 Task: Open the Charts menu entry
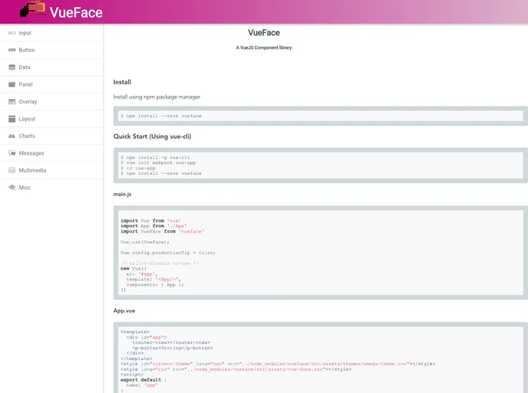[x=27, y=136]
